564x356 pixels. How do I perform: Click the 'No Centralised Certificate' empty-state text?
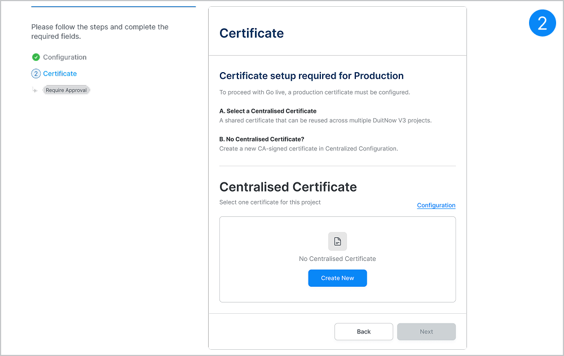click(x=337, y=259)
